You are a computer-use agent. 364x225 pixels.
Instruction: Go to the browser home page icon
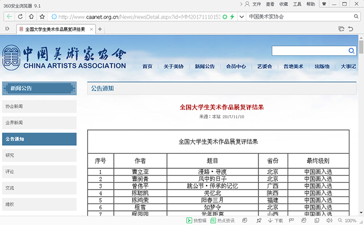tap(31, 17)
